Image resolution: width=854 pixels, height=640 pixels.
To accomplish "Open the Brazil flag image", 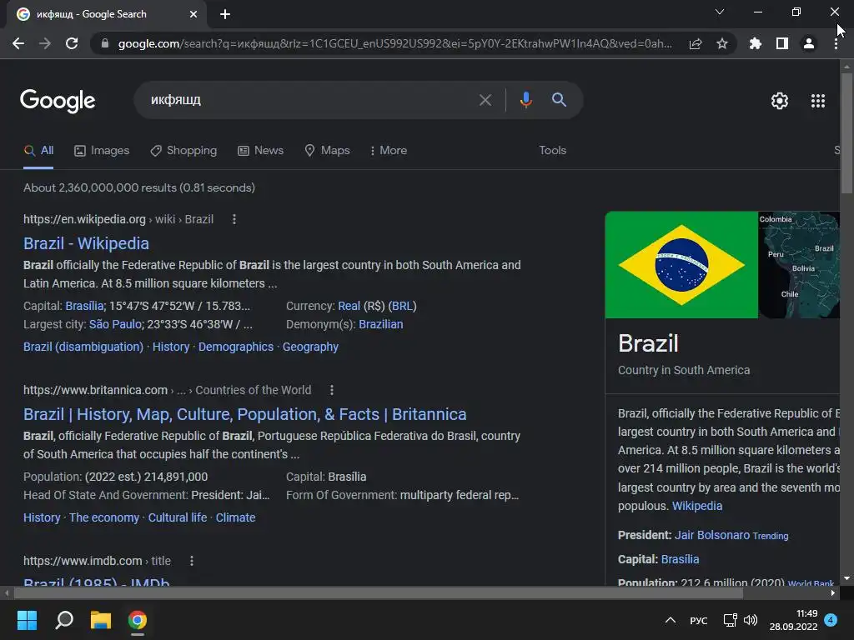I will 681,265.
